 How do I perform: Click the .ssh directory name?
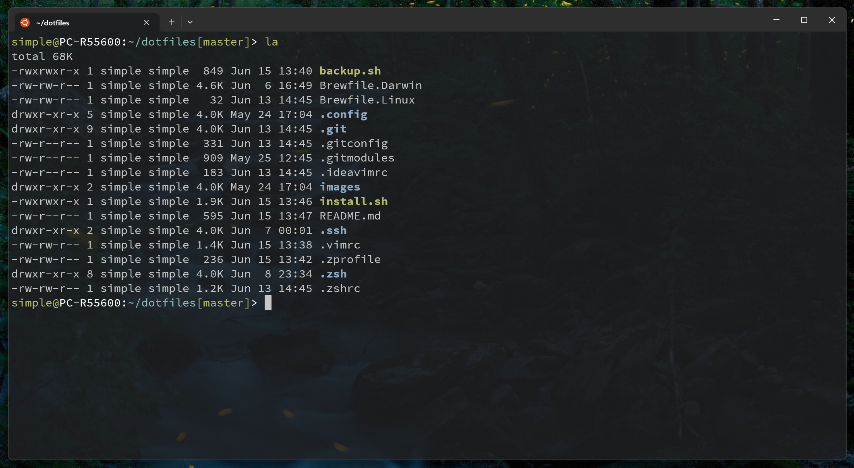[x=333, y=230]
